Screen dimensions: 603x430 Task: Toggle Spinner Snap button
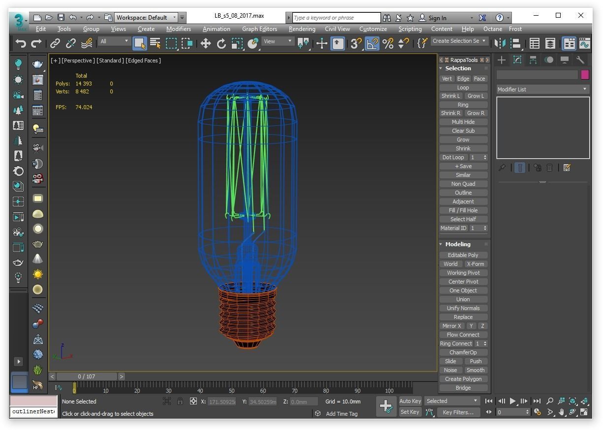(x=404, y=43)
